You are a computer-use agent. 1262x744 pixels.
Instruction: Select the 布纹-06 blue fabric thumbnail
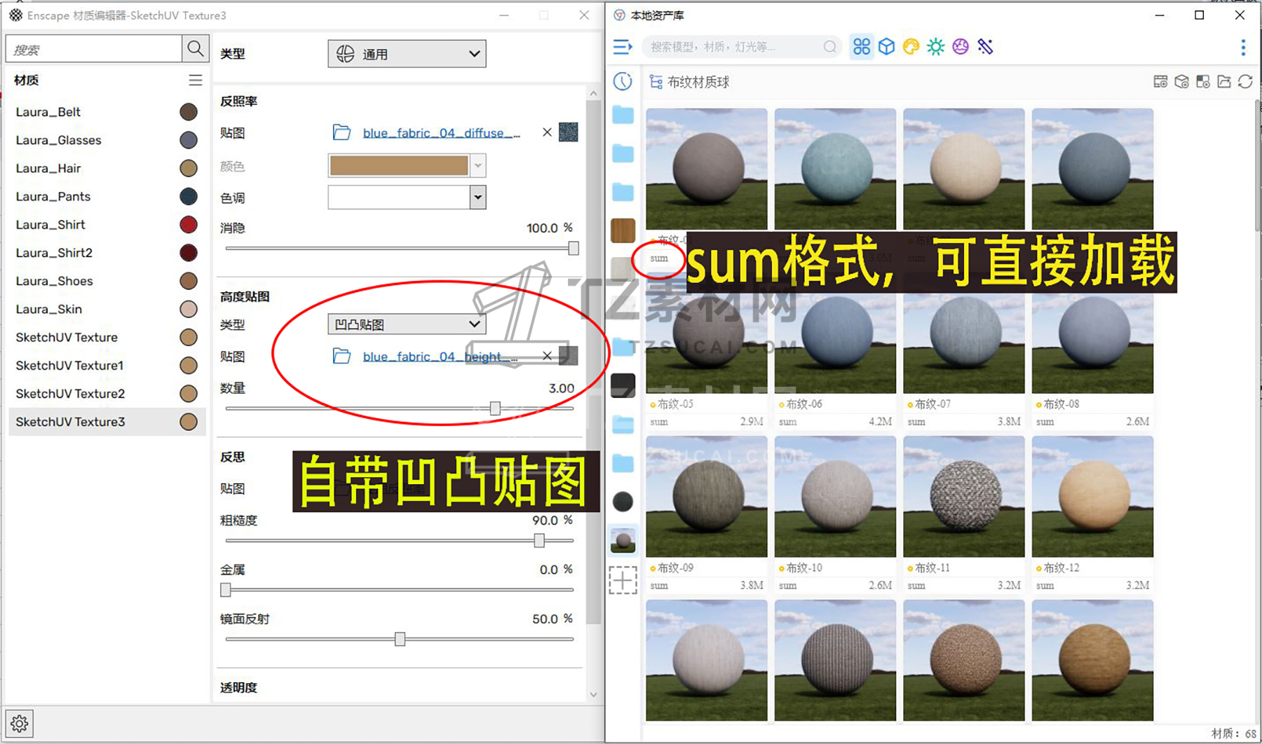pos(835,333)
